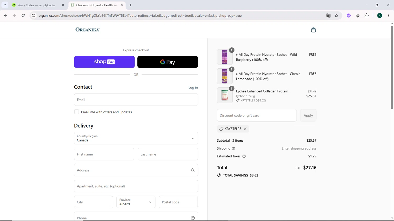Click the Last name field
The image size is (394, 221).
(x=168, y=154)
